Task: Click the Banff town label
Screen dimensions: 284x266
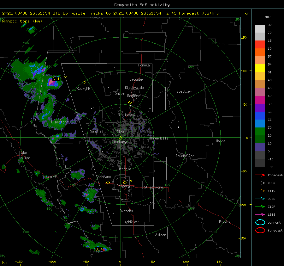Action: coord(52,176)
